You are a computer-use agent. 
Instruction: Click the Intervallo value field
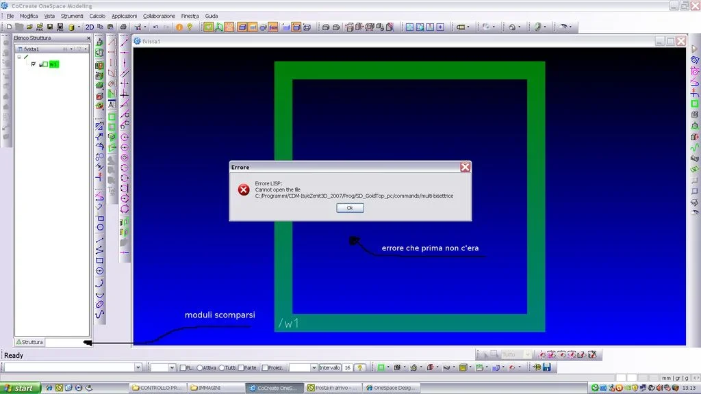coord(347,367)
